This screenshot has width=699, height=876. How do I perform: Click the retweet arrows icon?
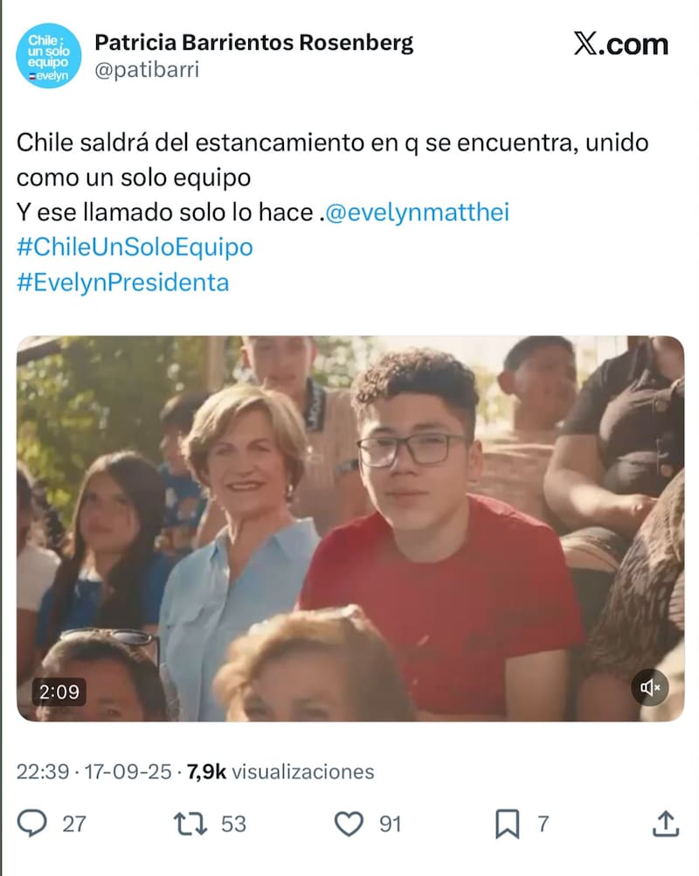click(x=190, y=824)
